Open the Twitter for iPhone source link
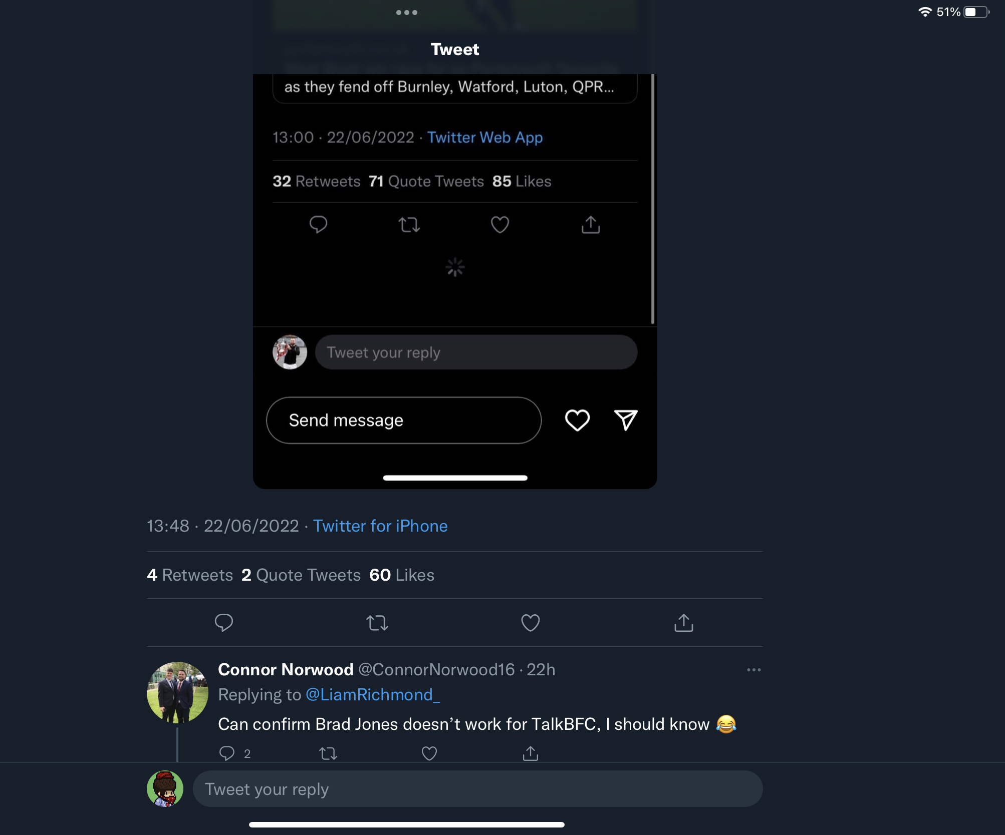The width and height of the screenshot is (1005, 835). point(380,526)
